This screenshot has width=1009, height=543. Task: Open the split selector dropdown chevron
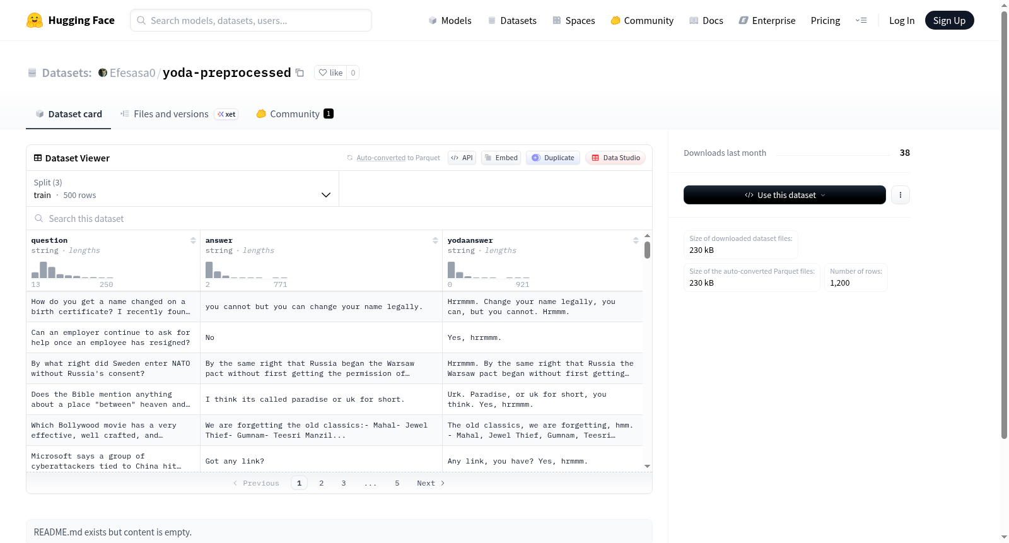tap(326, 195)
